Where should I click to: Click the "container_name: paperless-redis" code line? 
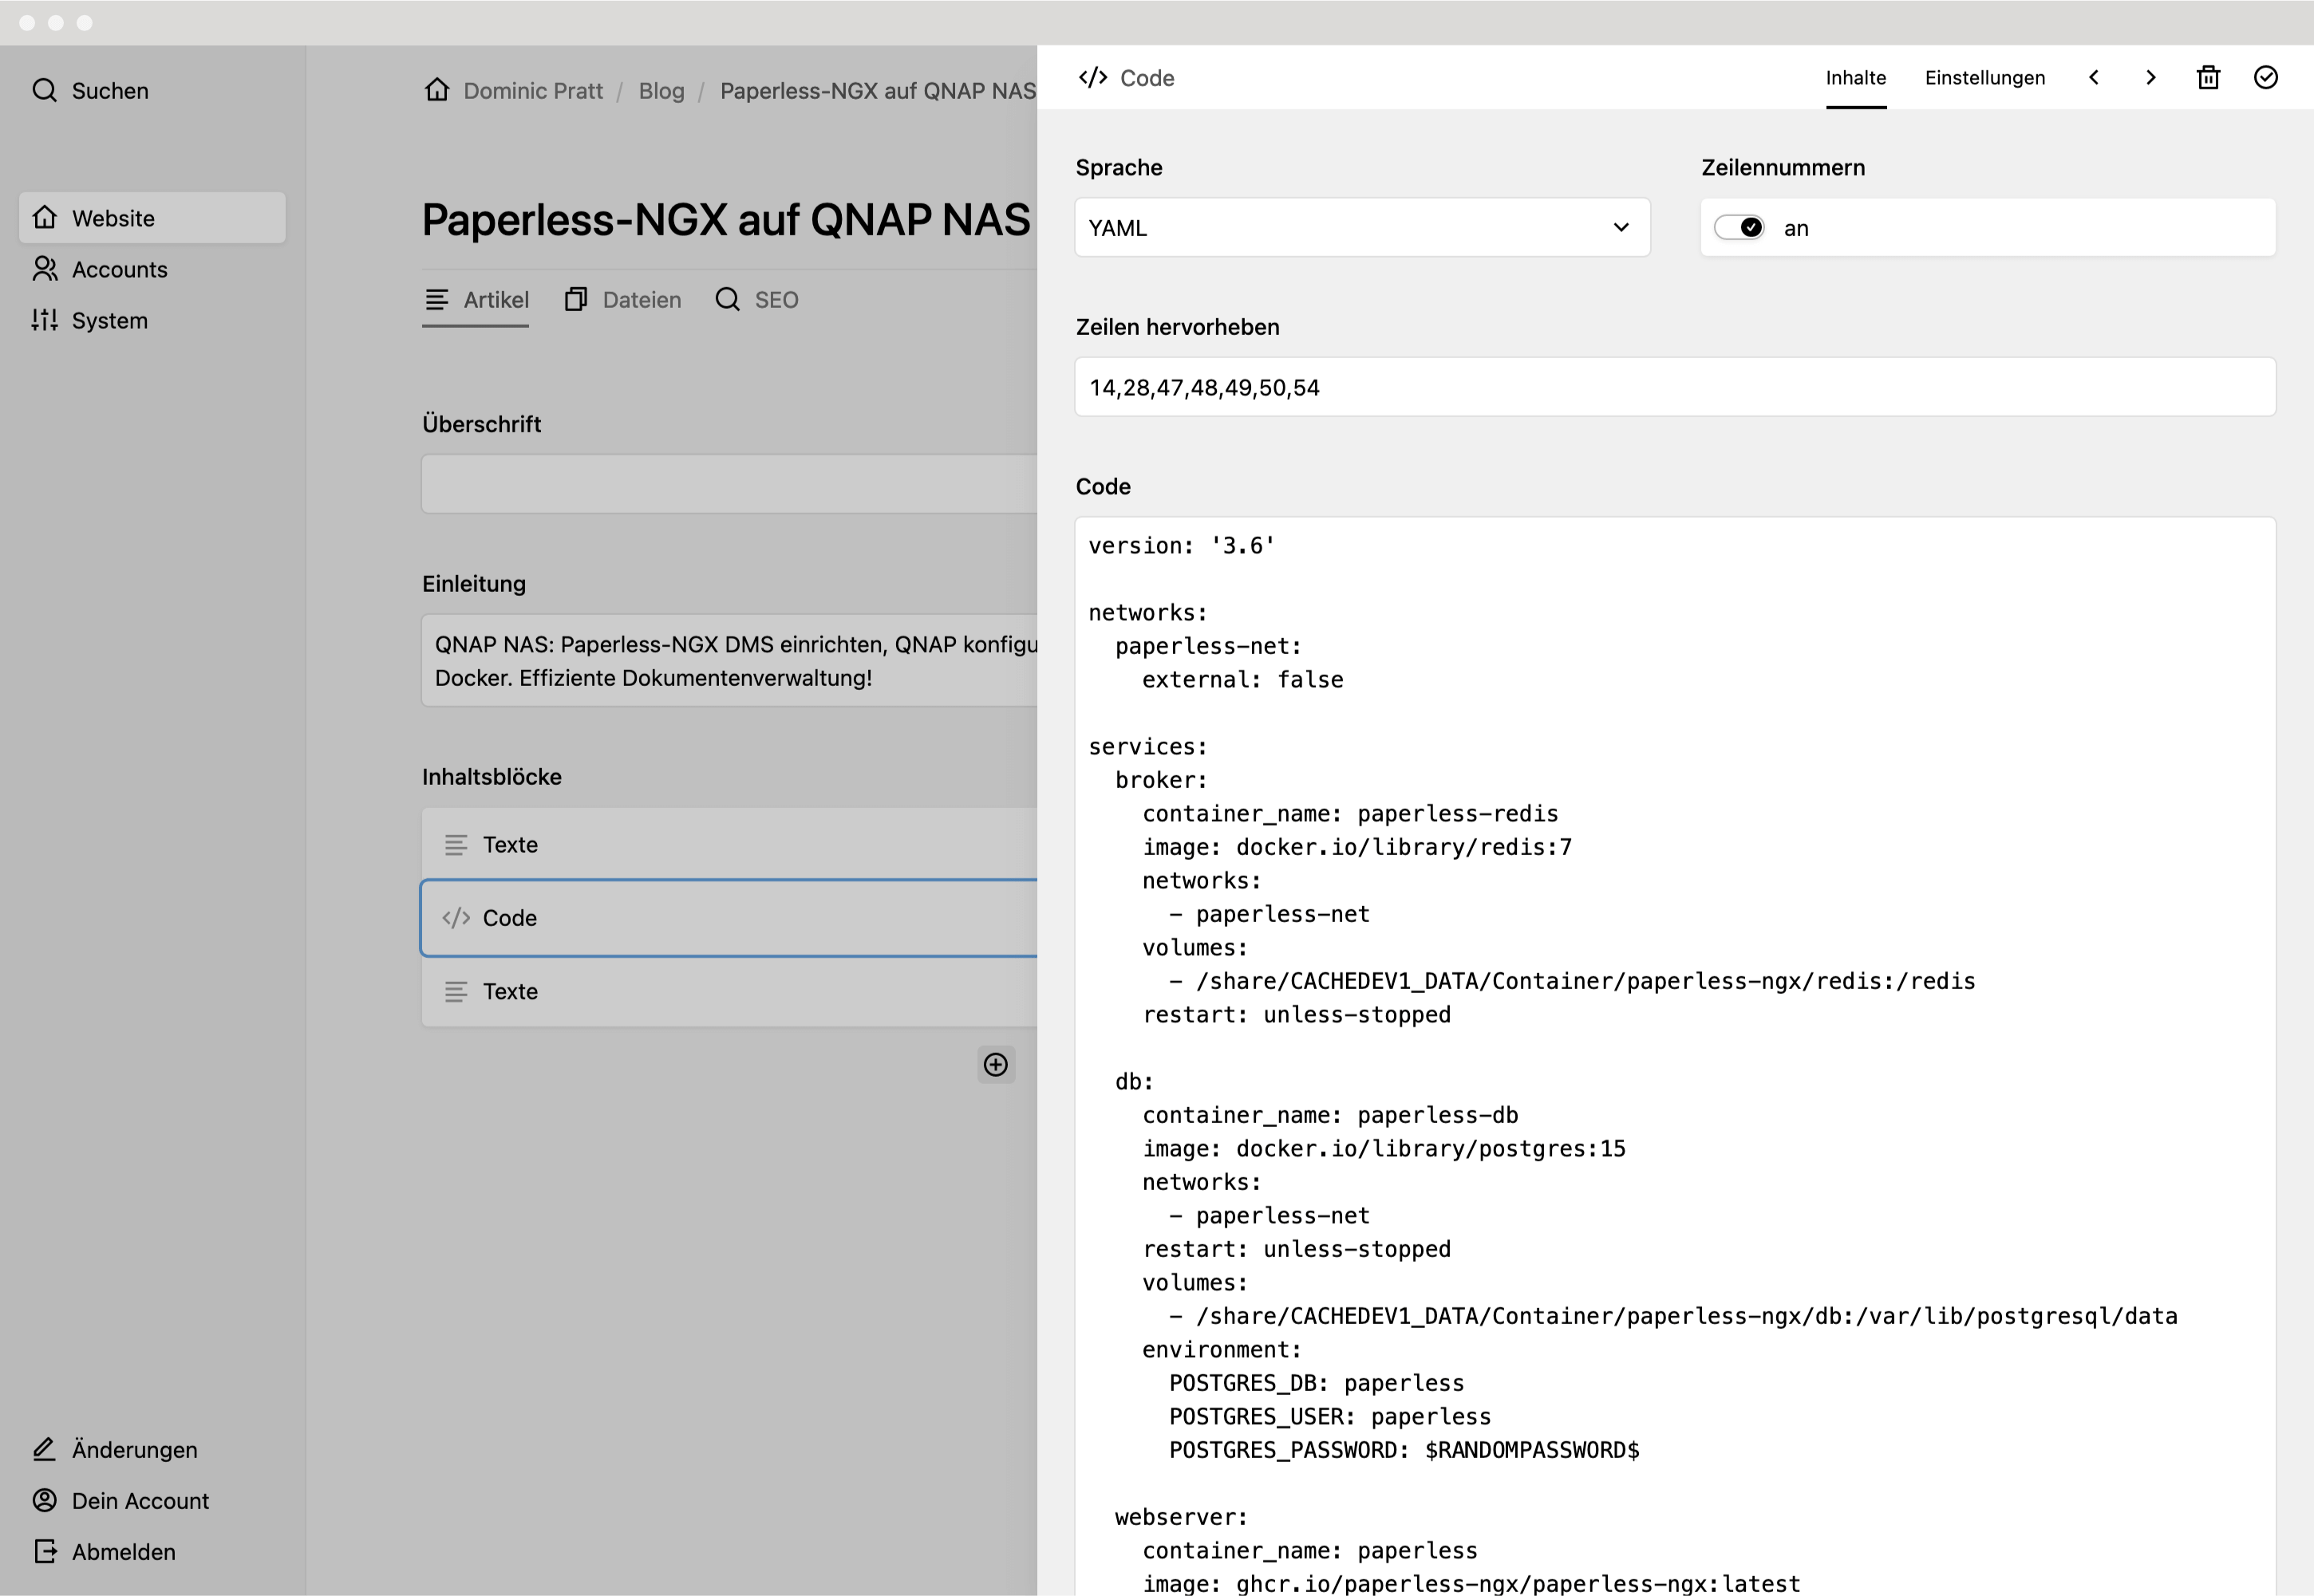click(x=1349, y=813)
